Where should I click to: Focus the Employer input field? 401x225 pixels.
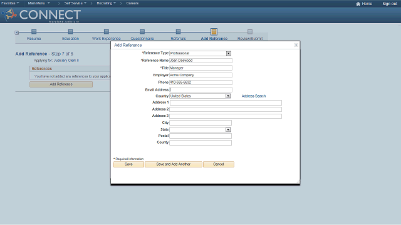[200, 75]
